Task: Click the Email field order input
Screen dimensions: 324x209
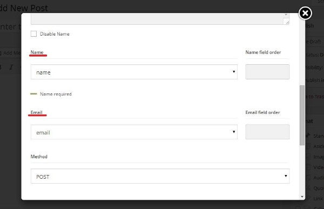Action: 267,132
